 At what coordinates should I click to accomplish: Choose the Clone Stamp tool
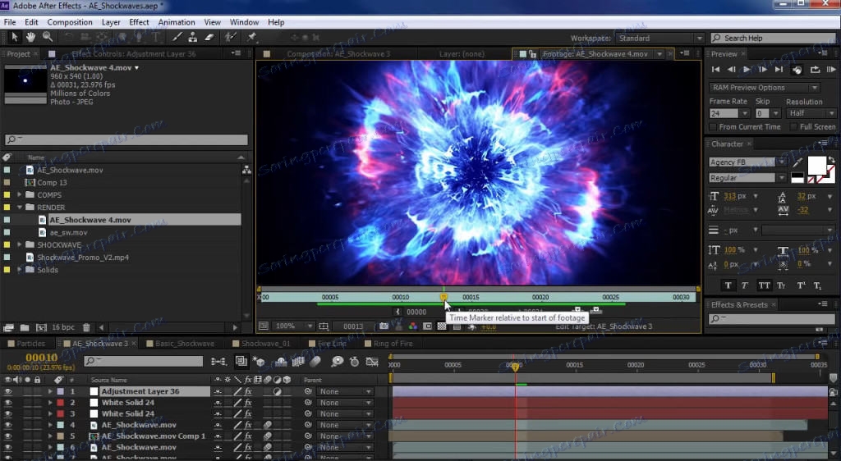pyautogui.click(x=192, y=37)
